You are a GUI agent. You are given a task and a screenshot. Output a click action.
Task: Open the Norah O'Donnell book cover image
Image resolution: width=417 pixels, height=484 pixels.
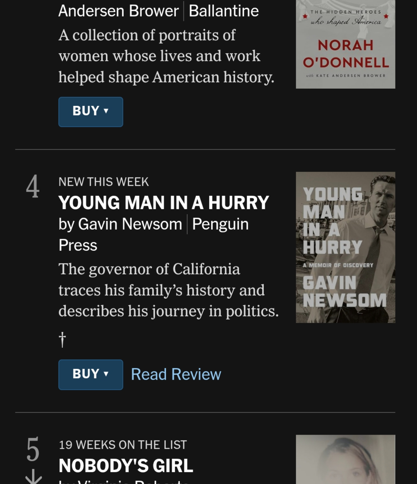tap(345, 44)
